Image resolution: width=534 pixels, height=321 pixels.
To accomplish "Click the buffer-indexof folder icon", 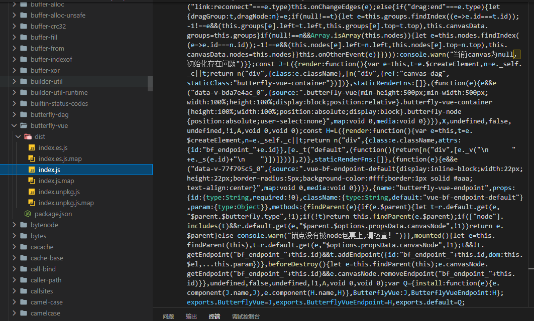I will pos(24,59).
